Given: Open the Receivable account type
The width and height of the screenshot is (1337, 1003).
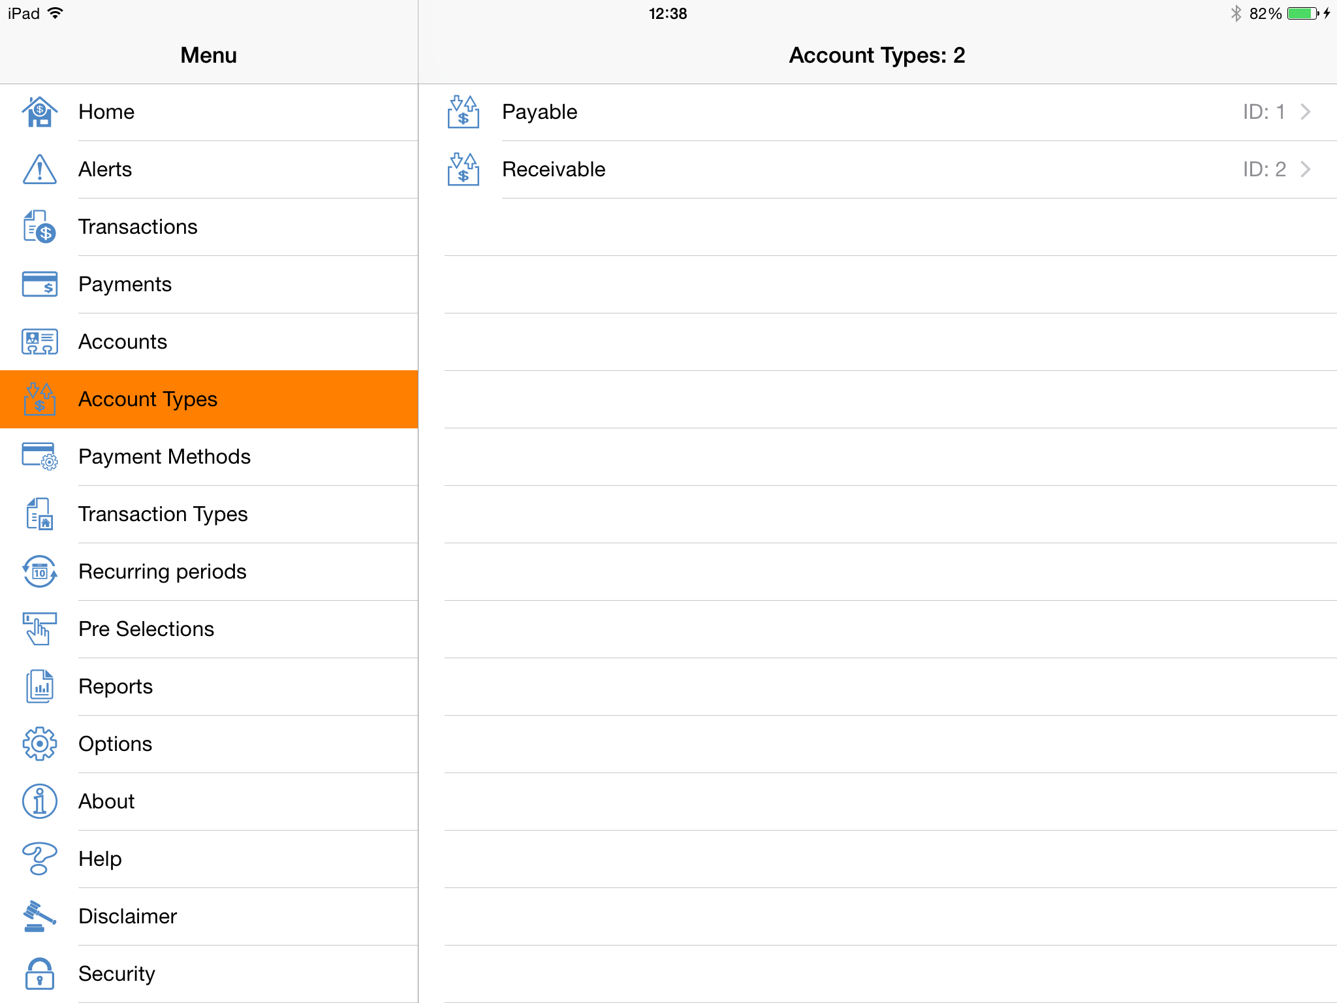Looking at the screenshot, I should [x=554, y=170].
